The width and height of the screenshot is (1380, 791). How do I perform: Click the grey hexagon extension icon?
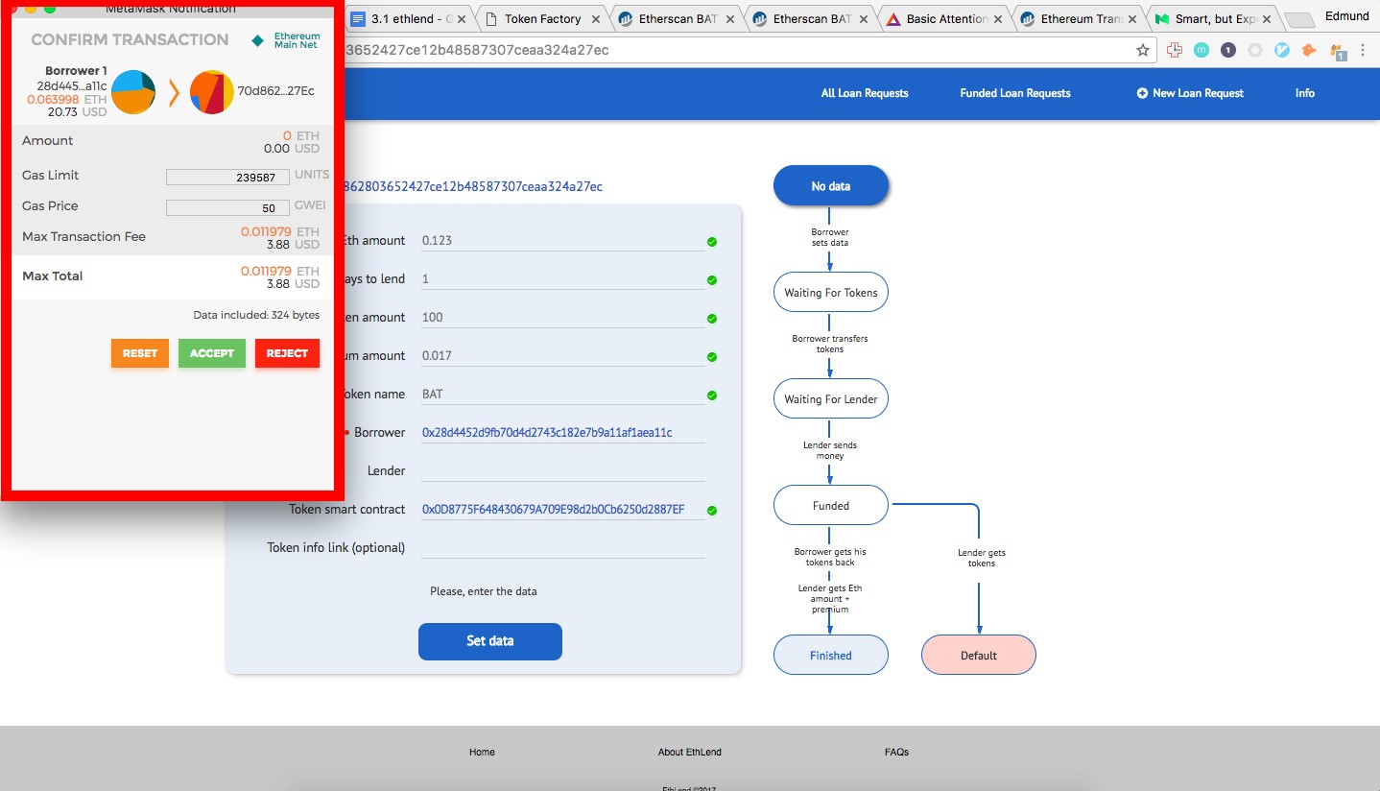(1254, 50)
